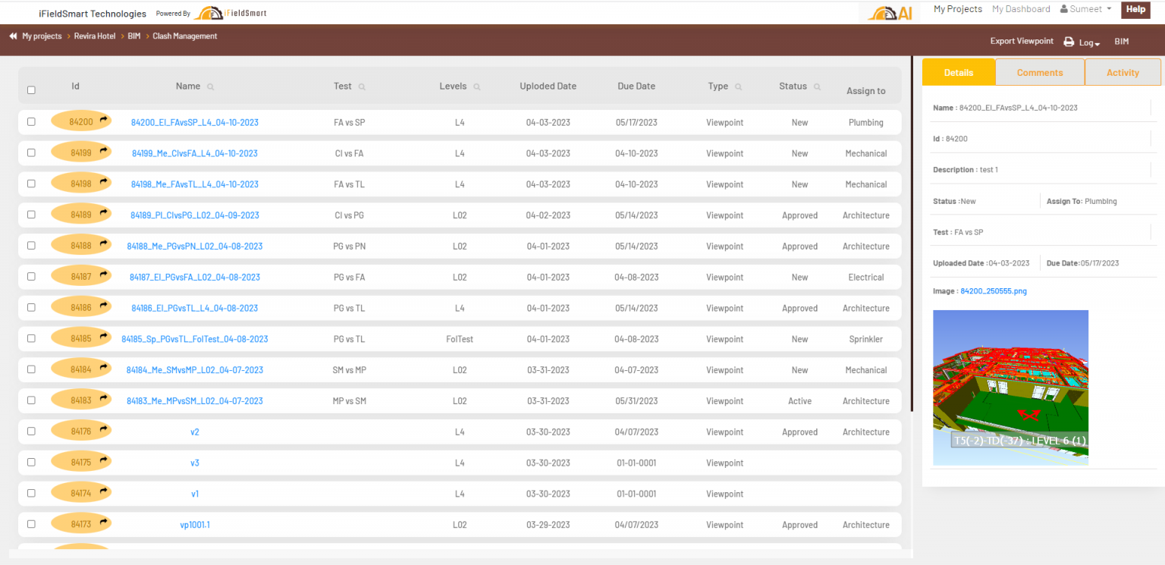Screen dimensions: 1165x565
Task: Click the search icon beside Type column
Action: pyautogui.click(x=738, y=87)
